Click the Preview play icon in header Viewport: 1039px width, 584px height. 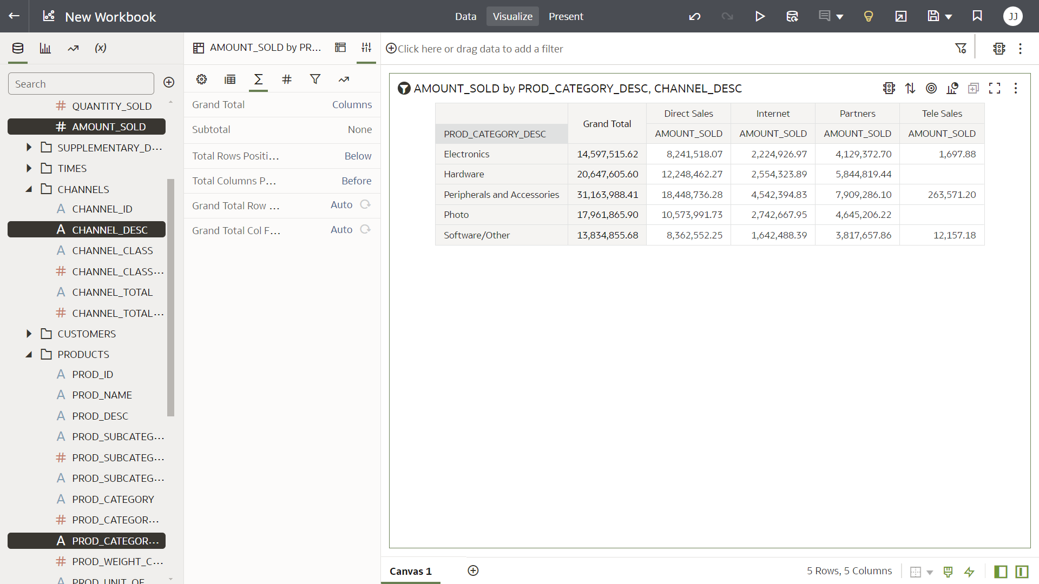[x=760, y=16]
